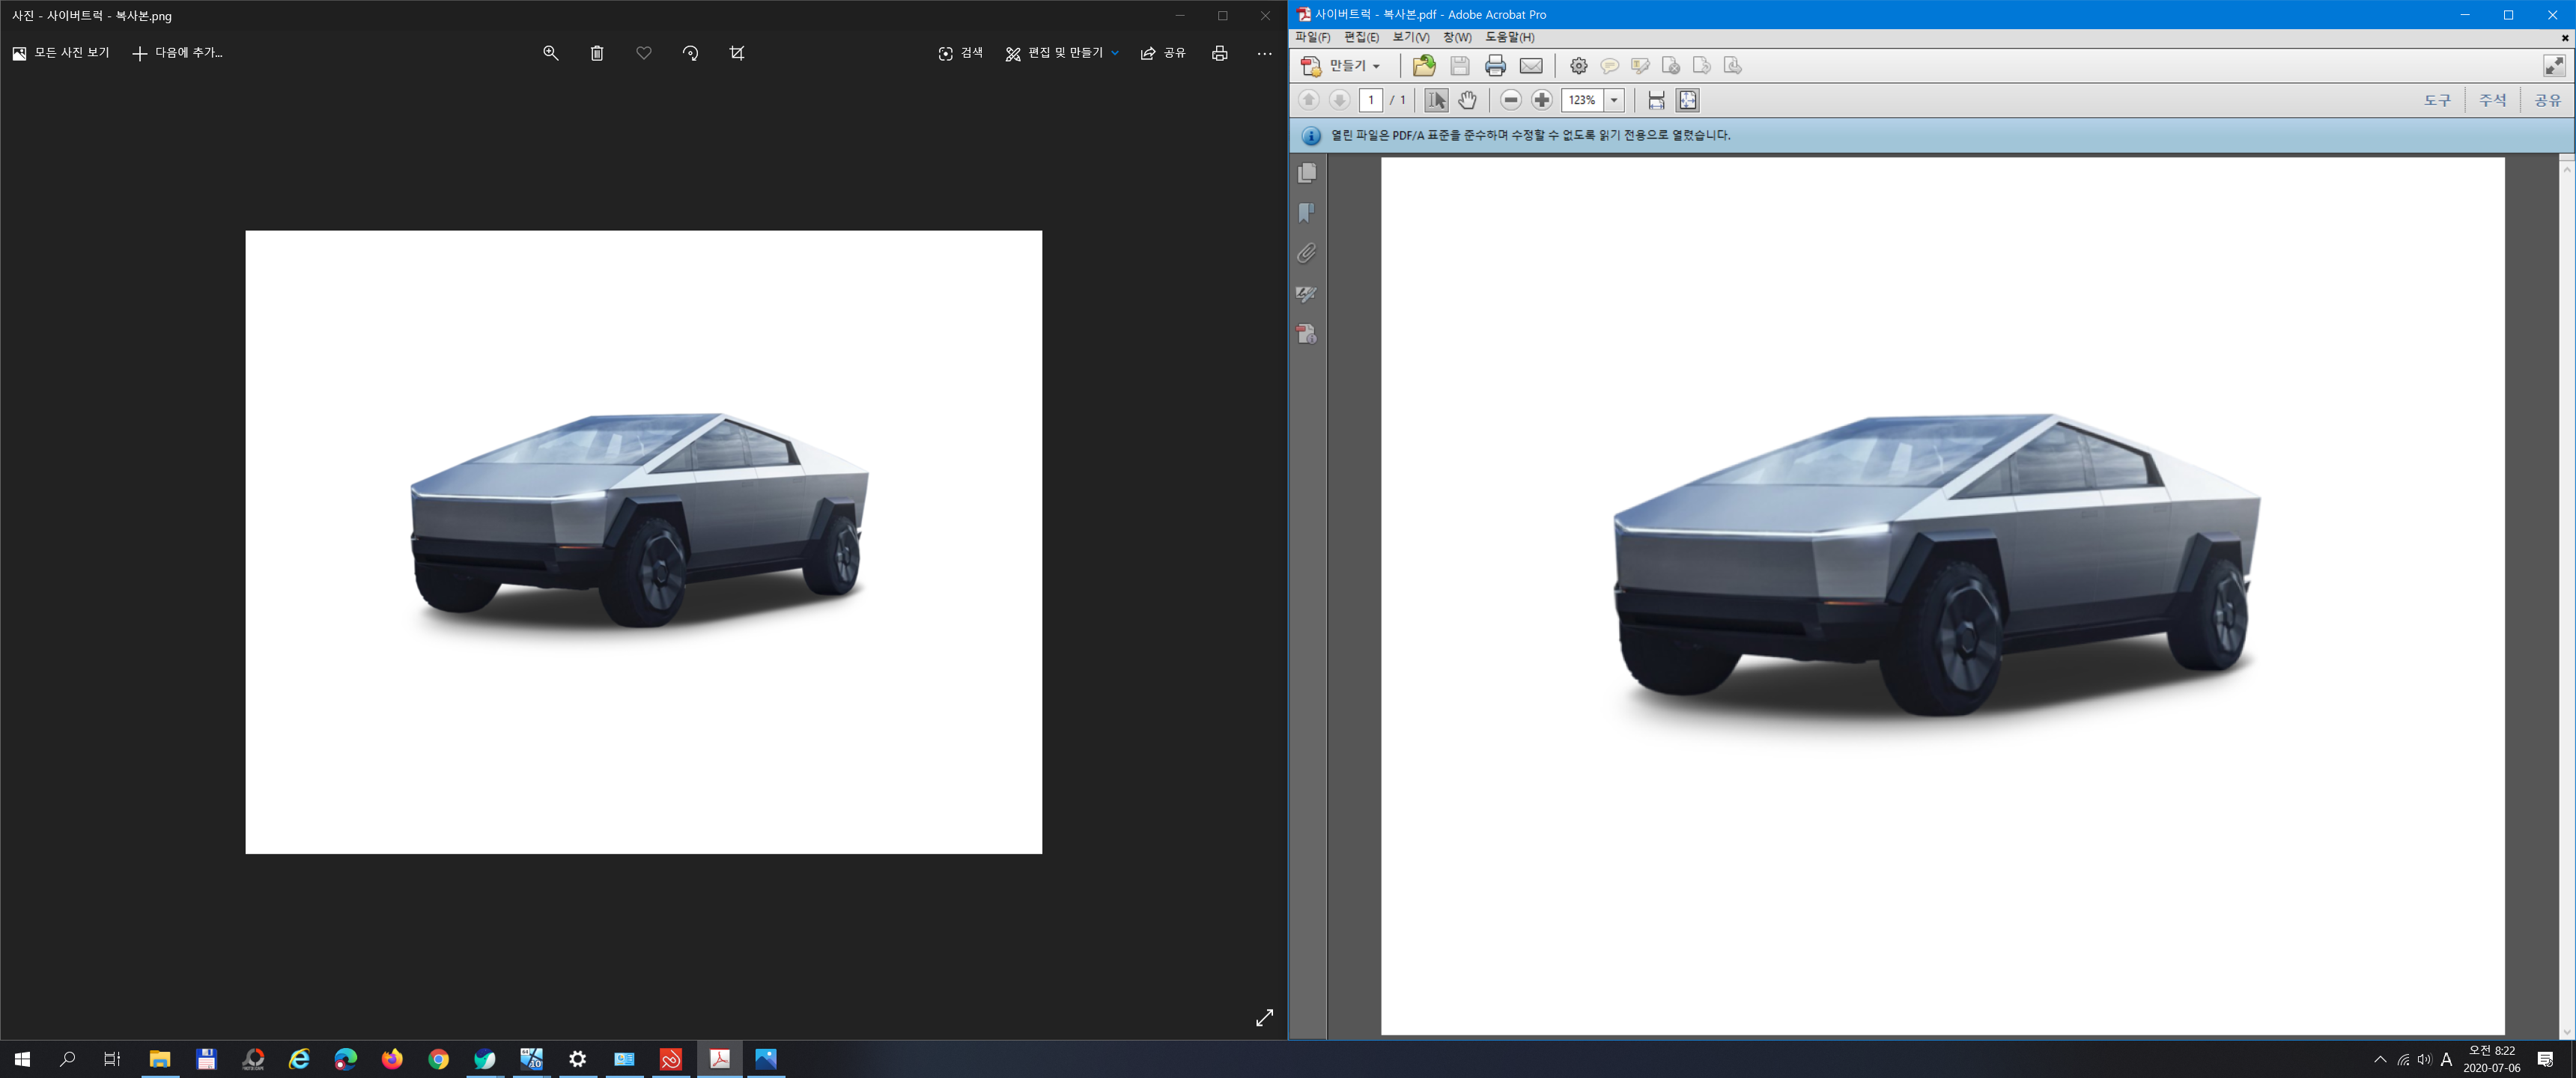Open the 파일(F) menu

[x=1312, y=37]
